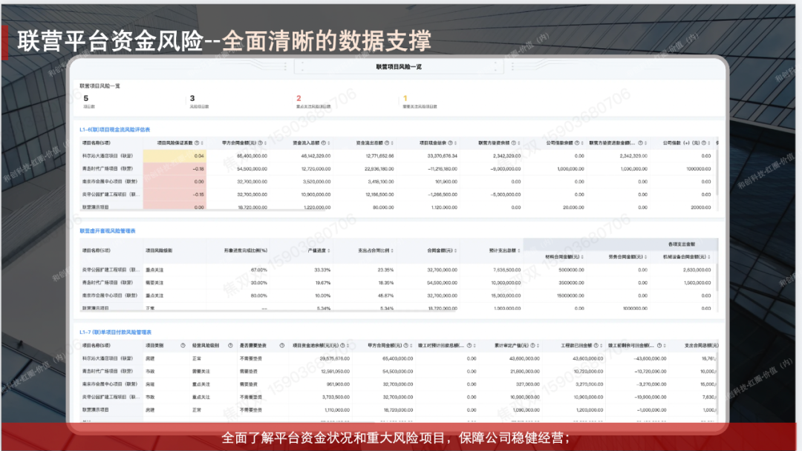802x451 pixels.
Task: Click 各项支出金额 grouped column header
Action: (682, 244)
